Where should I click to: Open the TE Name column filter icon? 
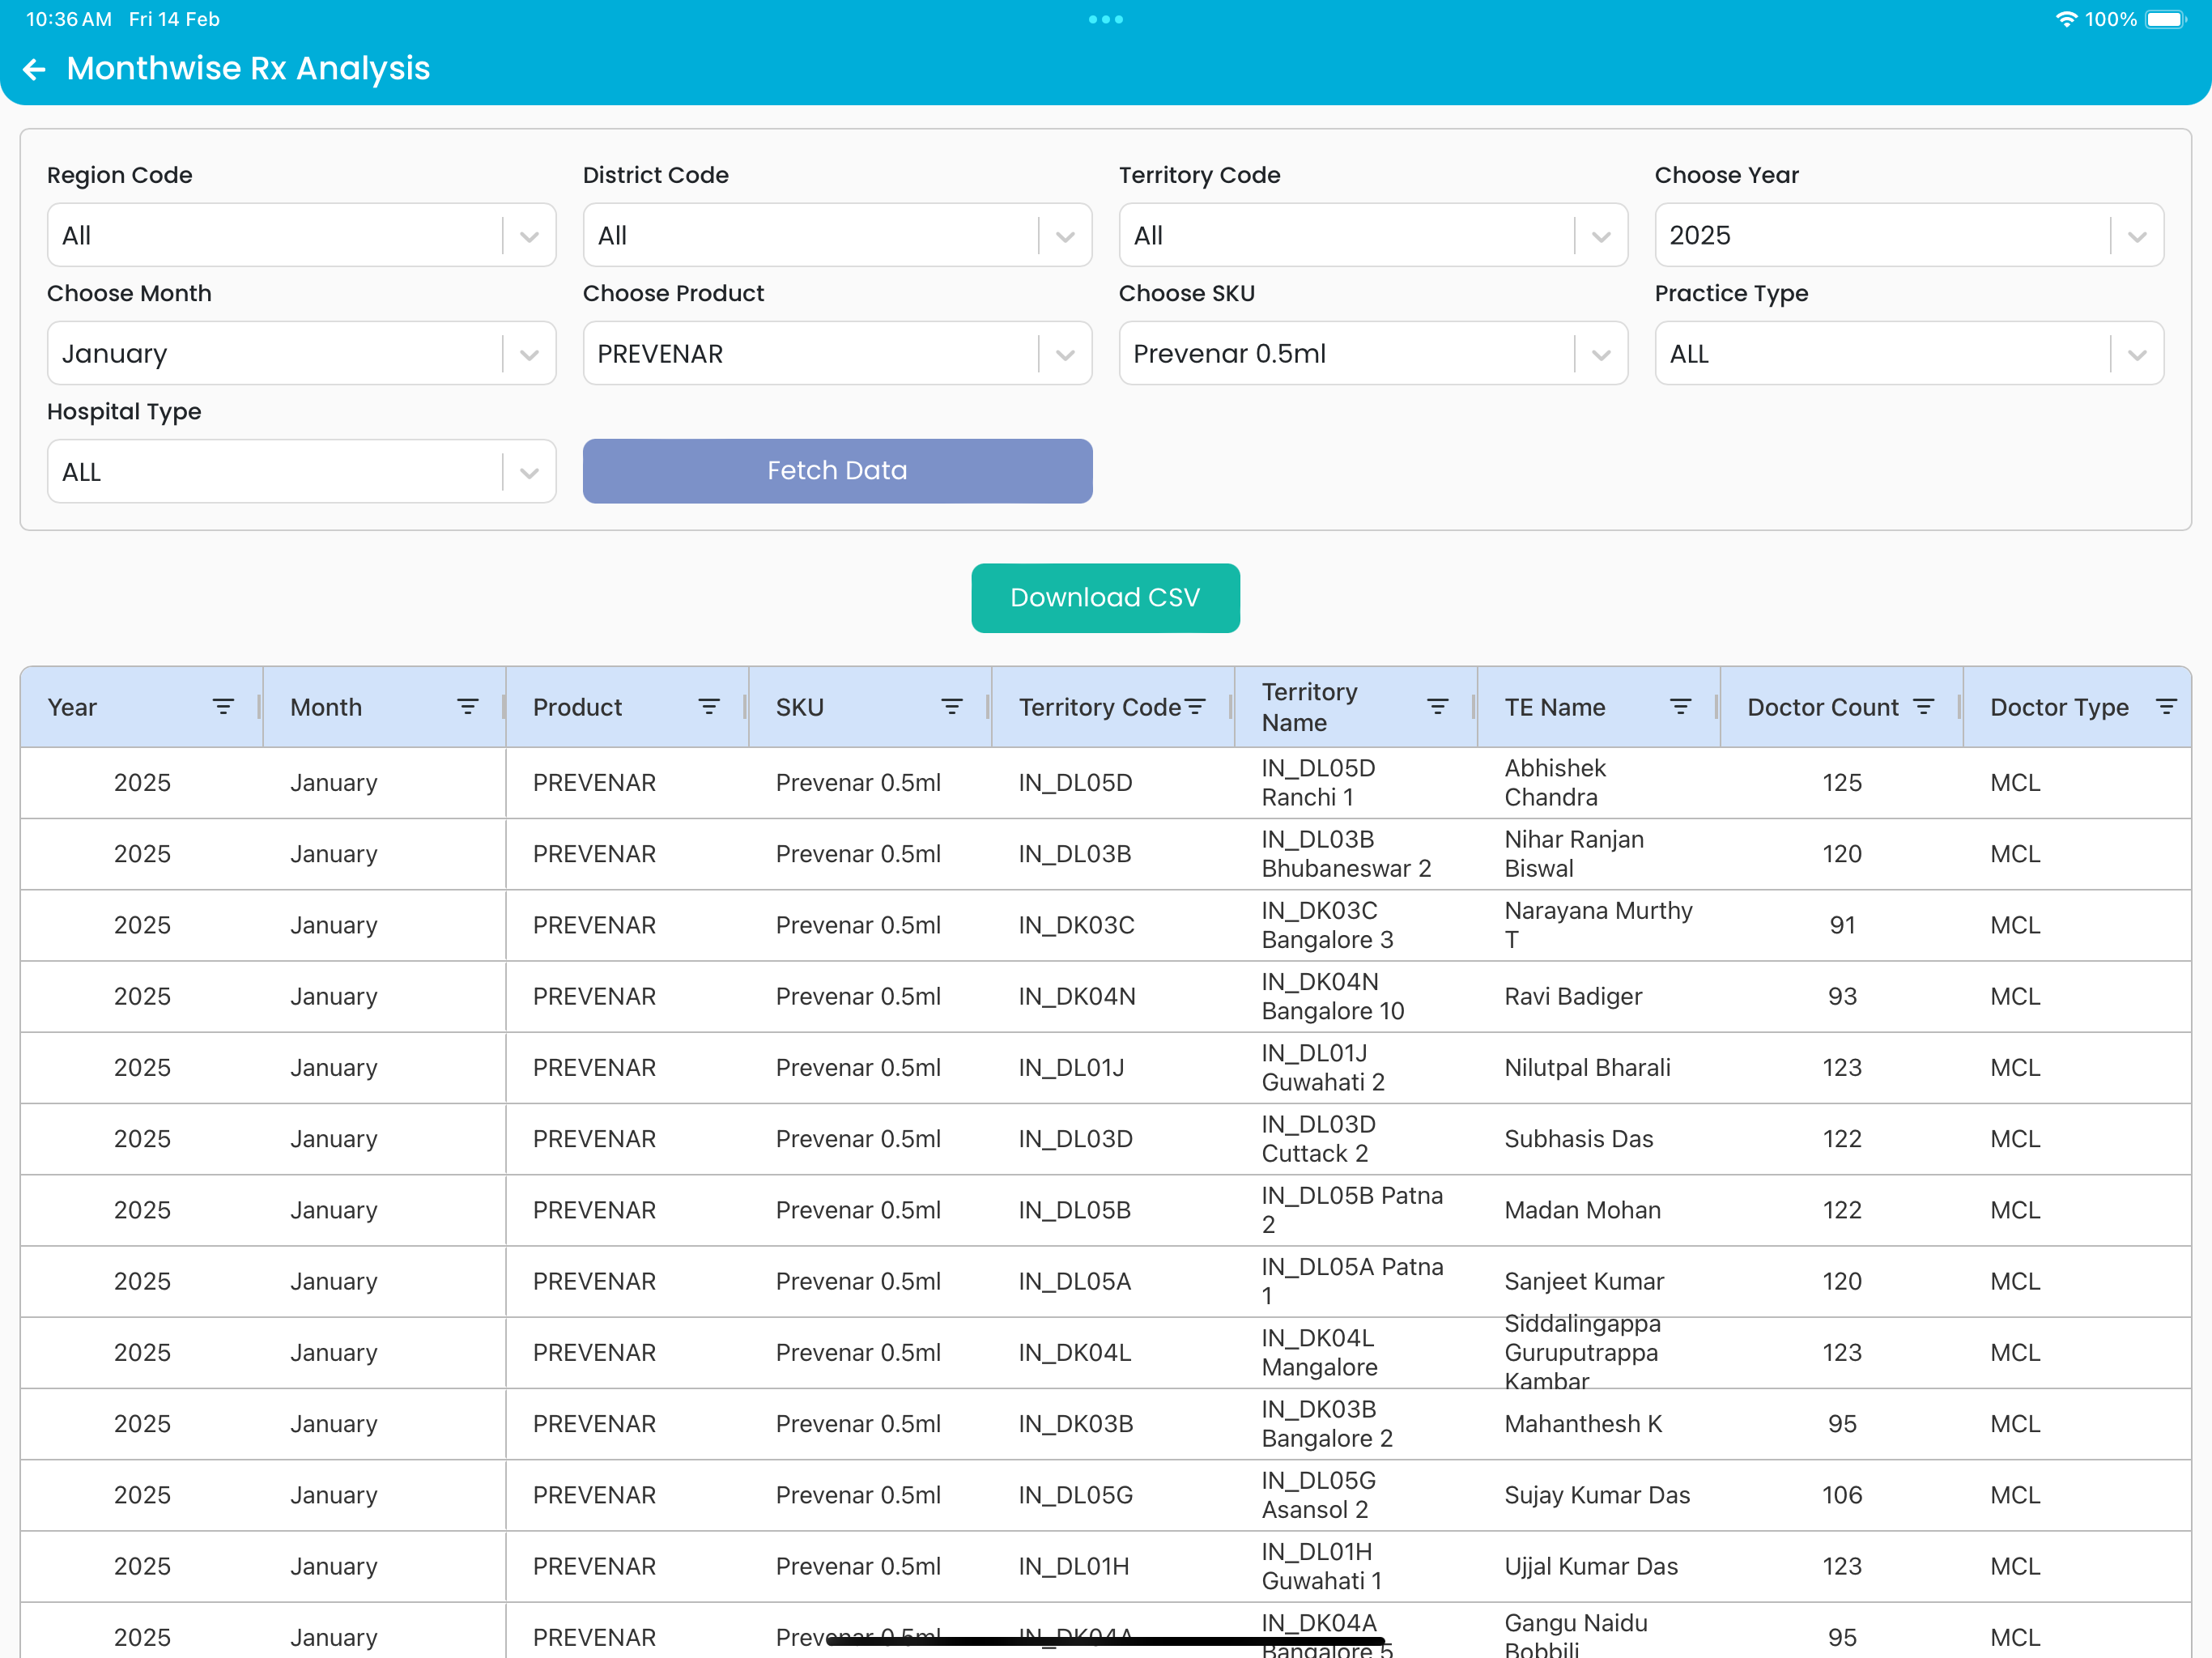tap(1681, 707)
